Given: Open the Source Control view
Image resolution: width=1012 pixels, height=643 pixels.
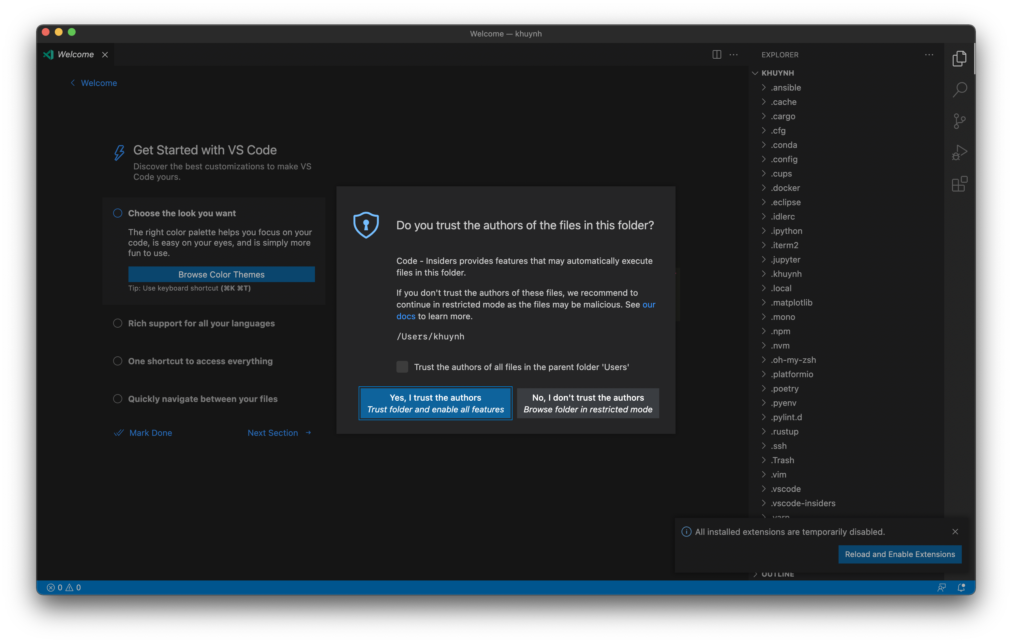Looking at the screenshot, I should click(960, 121).
